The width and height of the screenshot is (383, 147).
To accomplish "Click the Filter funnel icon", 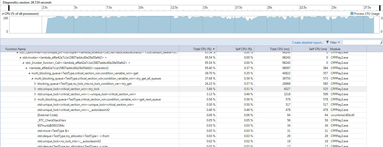I will click(327, 43).
